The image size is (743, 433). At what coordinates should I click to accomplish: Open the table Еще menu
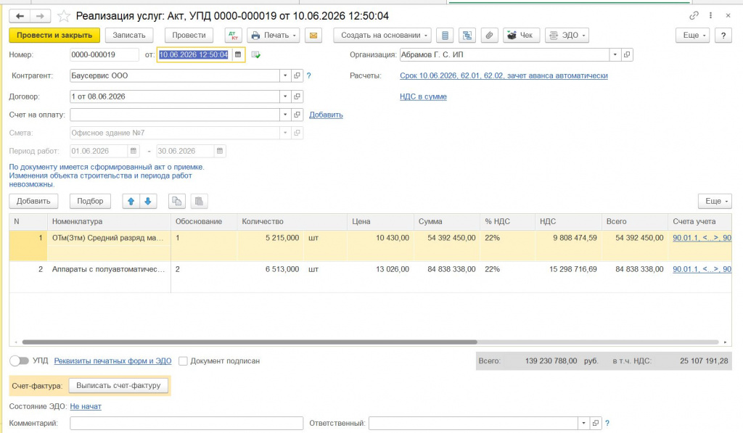point(715,202)
